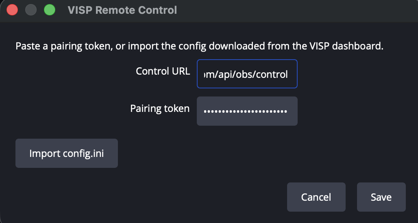Click the Import config.ini button
Viewport: 418px width, 223px height.
67,153
